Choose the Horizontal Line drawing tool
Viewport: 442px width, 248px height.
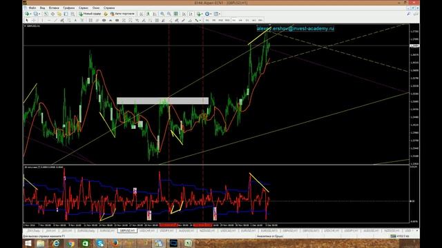click(49, 20)
